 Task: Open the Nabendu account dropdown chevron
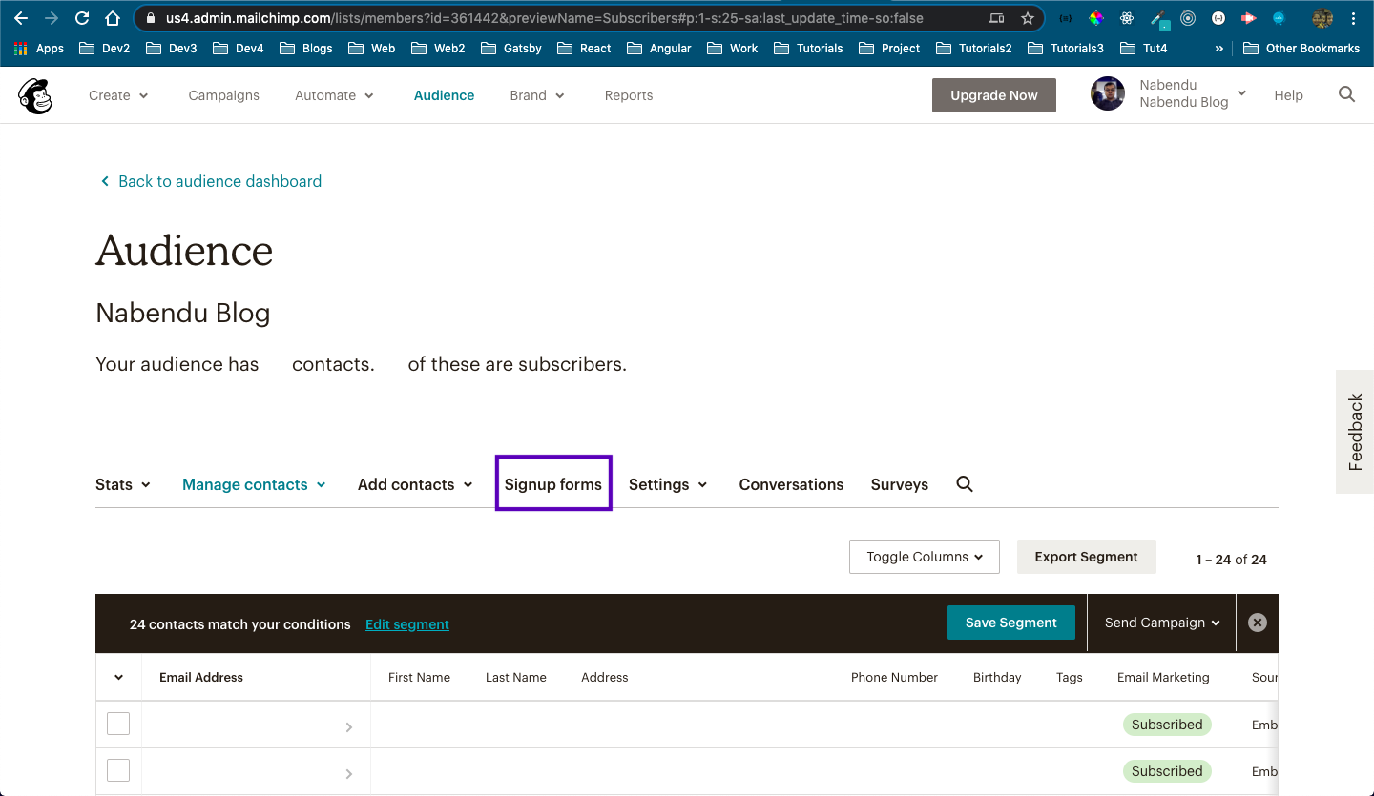[1241, 93]
